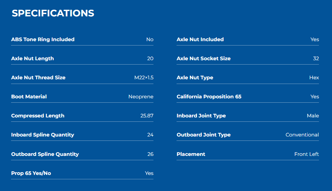
Task: Click the Inboard Joint Type value Male
Action: pyautogui.click(x=313, y=115)
